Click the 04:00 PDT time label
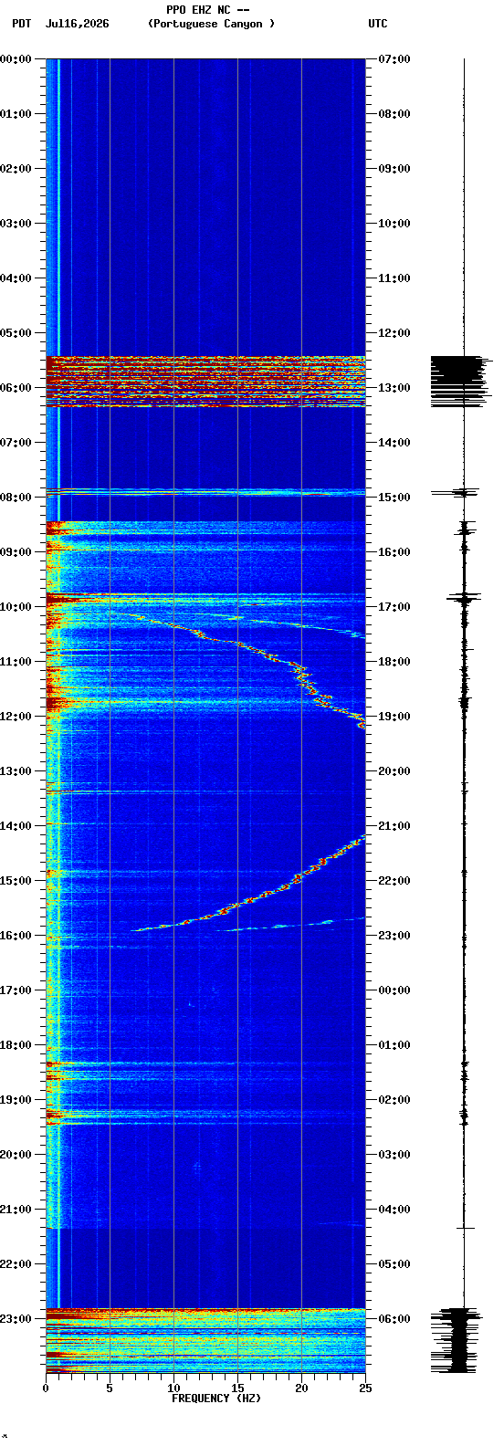 pos(16,278)
